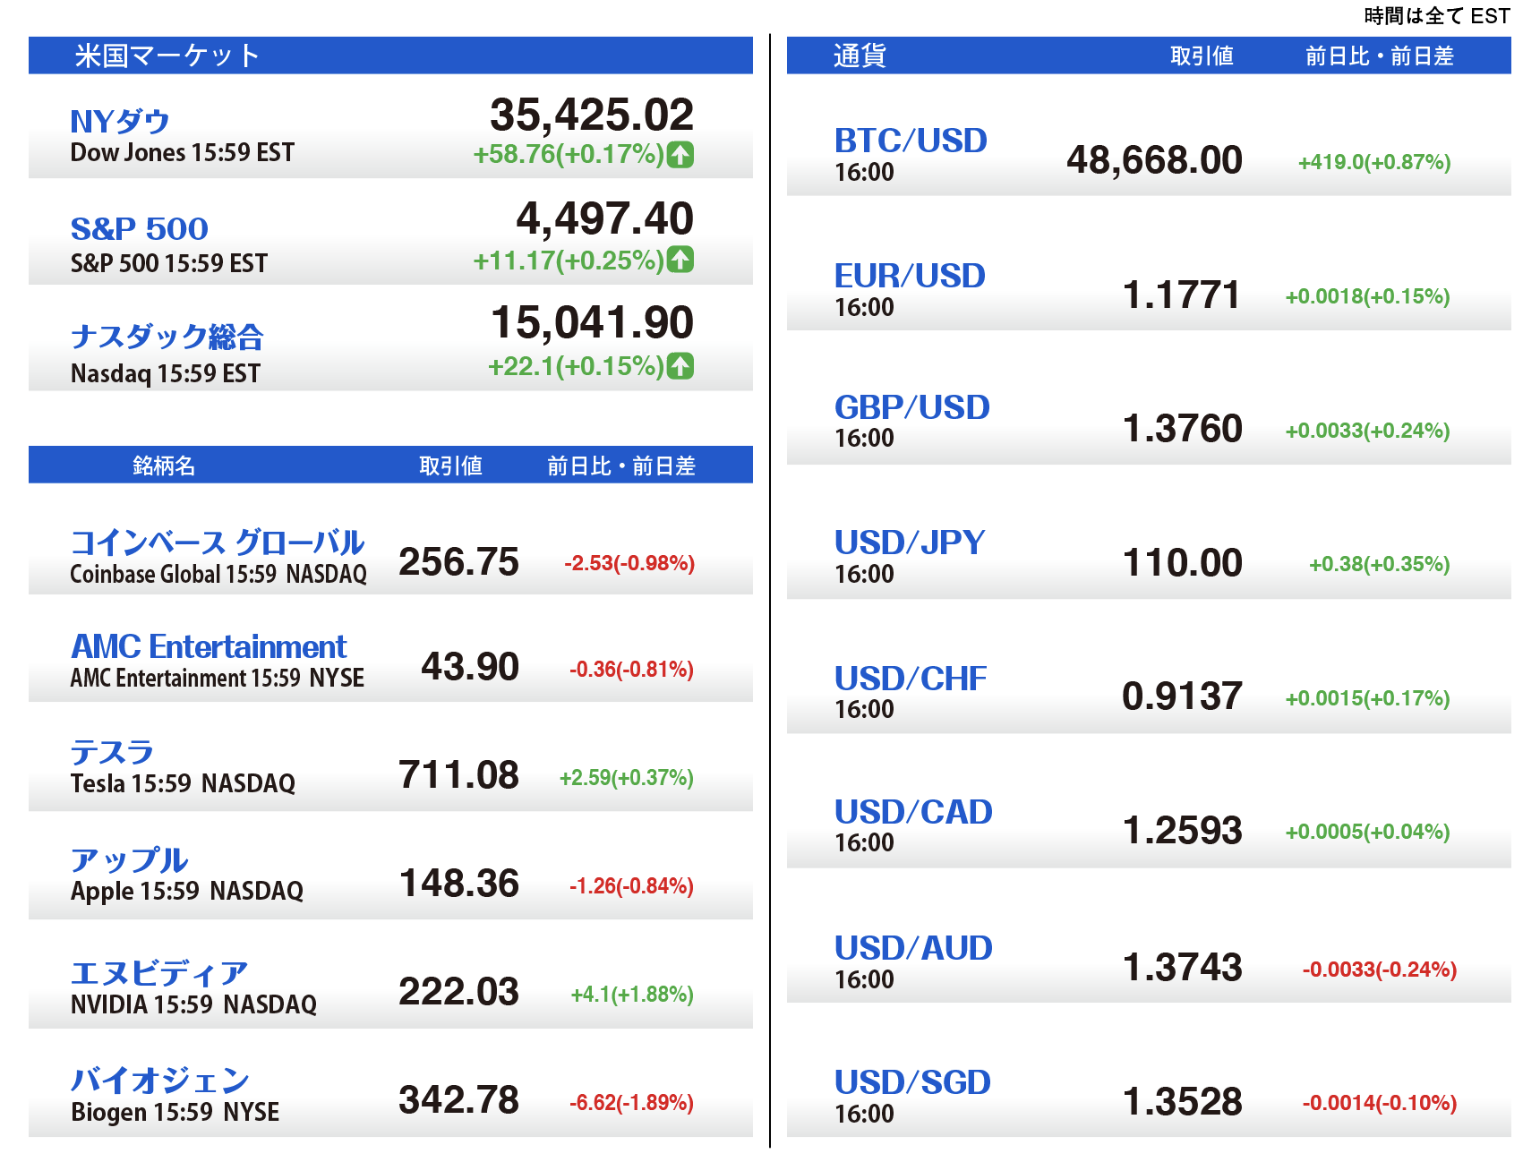Open the バイオジェン stock link
Screen dimensions: 1540x1162
(159, 1081)
